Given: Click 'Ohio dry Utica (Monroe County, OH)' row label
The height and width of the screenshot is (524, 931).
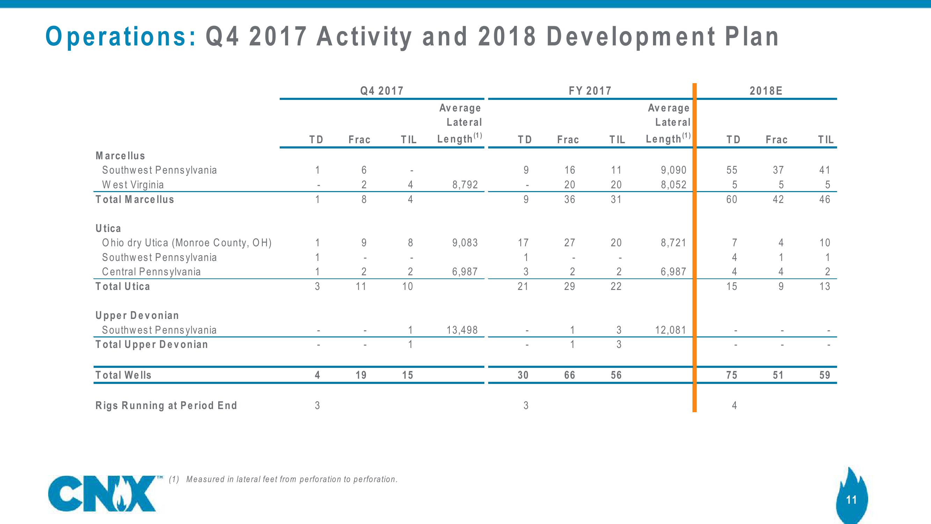Looking at the screenshot, I should (187, 243).
